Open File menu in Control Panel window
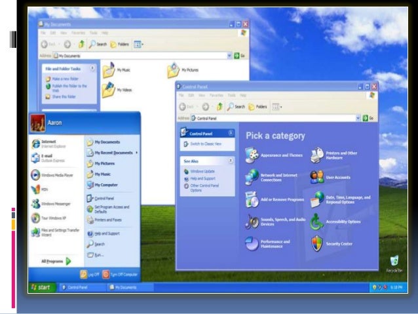The height and width of the screenshot is (314, 418). 181,95
